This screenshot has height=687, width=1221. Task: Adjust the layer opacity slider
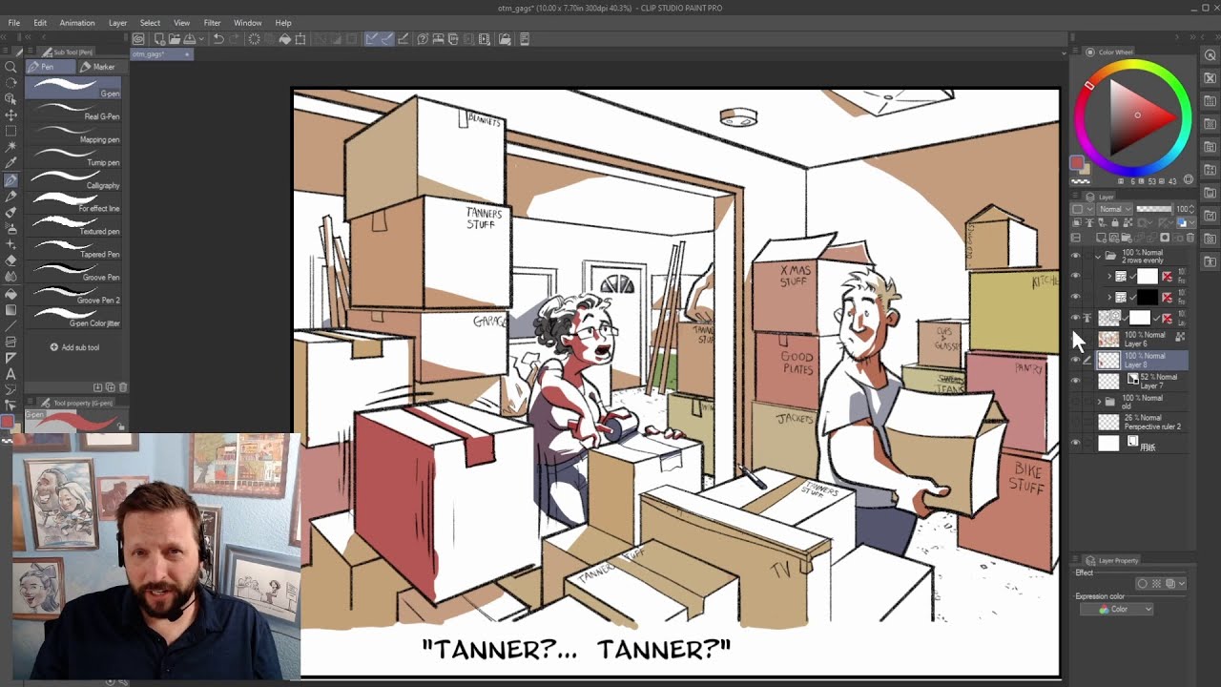pos(1154,209)
